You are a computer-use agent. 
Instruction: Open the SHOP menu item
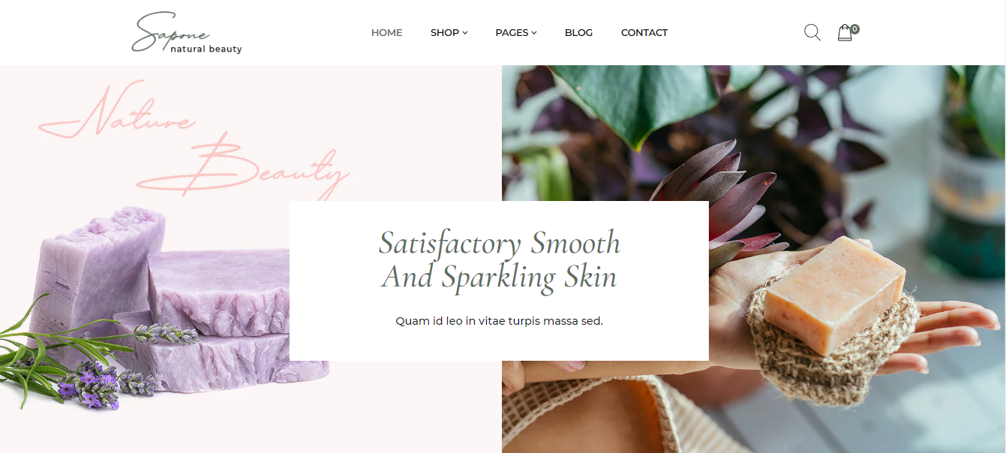click(445, 32)
